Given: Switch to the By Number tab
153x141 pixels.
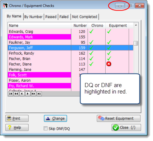Looking at the screenshot, I should coord(33,17).
